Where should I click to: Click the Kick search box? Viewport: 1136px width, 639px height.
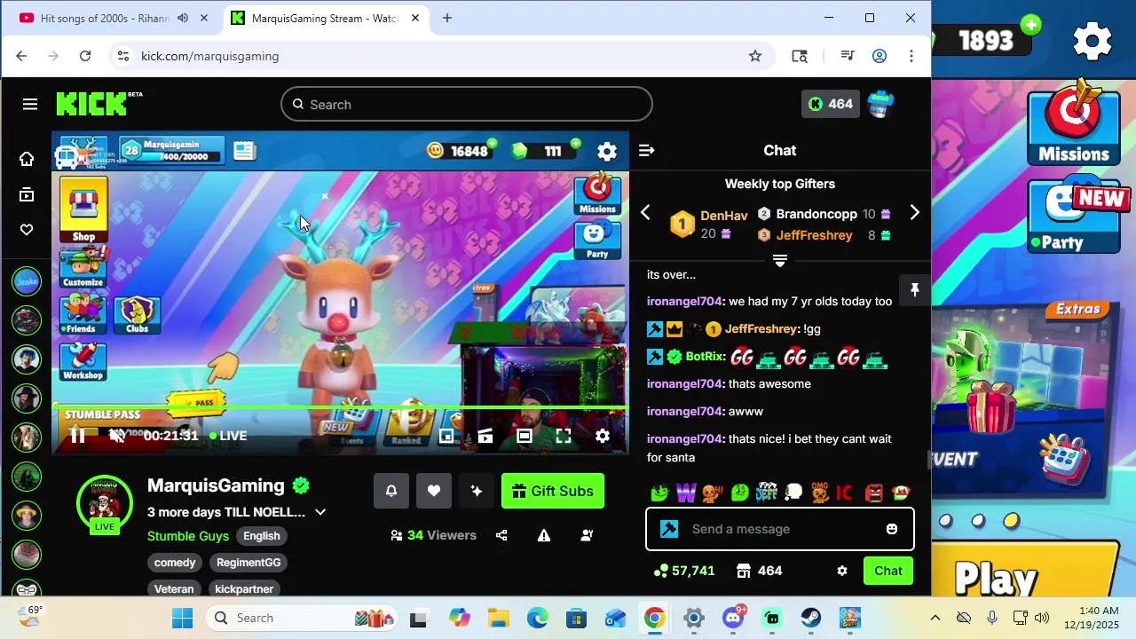(x=467, y=104)
